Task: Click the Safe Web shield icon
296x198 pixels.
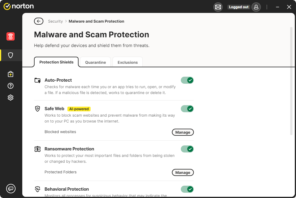Action: point(38,109)
